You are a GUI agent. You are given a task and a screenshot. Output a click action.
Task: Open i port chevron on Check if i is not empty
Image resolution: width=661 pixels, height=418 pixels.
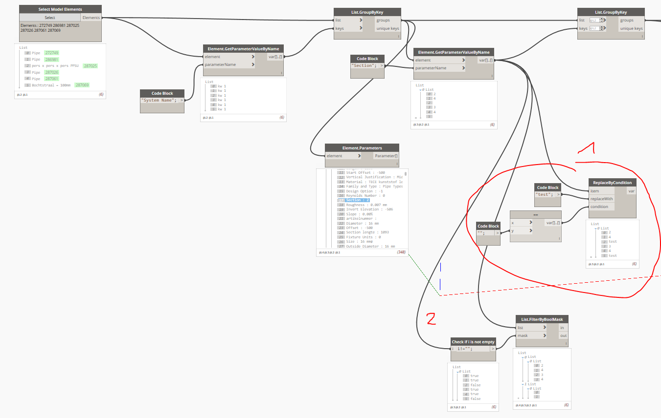coord(454,349)
